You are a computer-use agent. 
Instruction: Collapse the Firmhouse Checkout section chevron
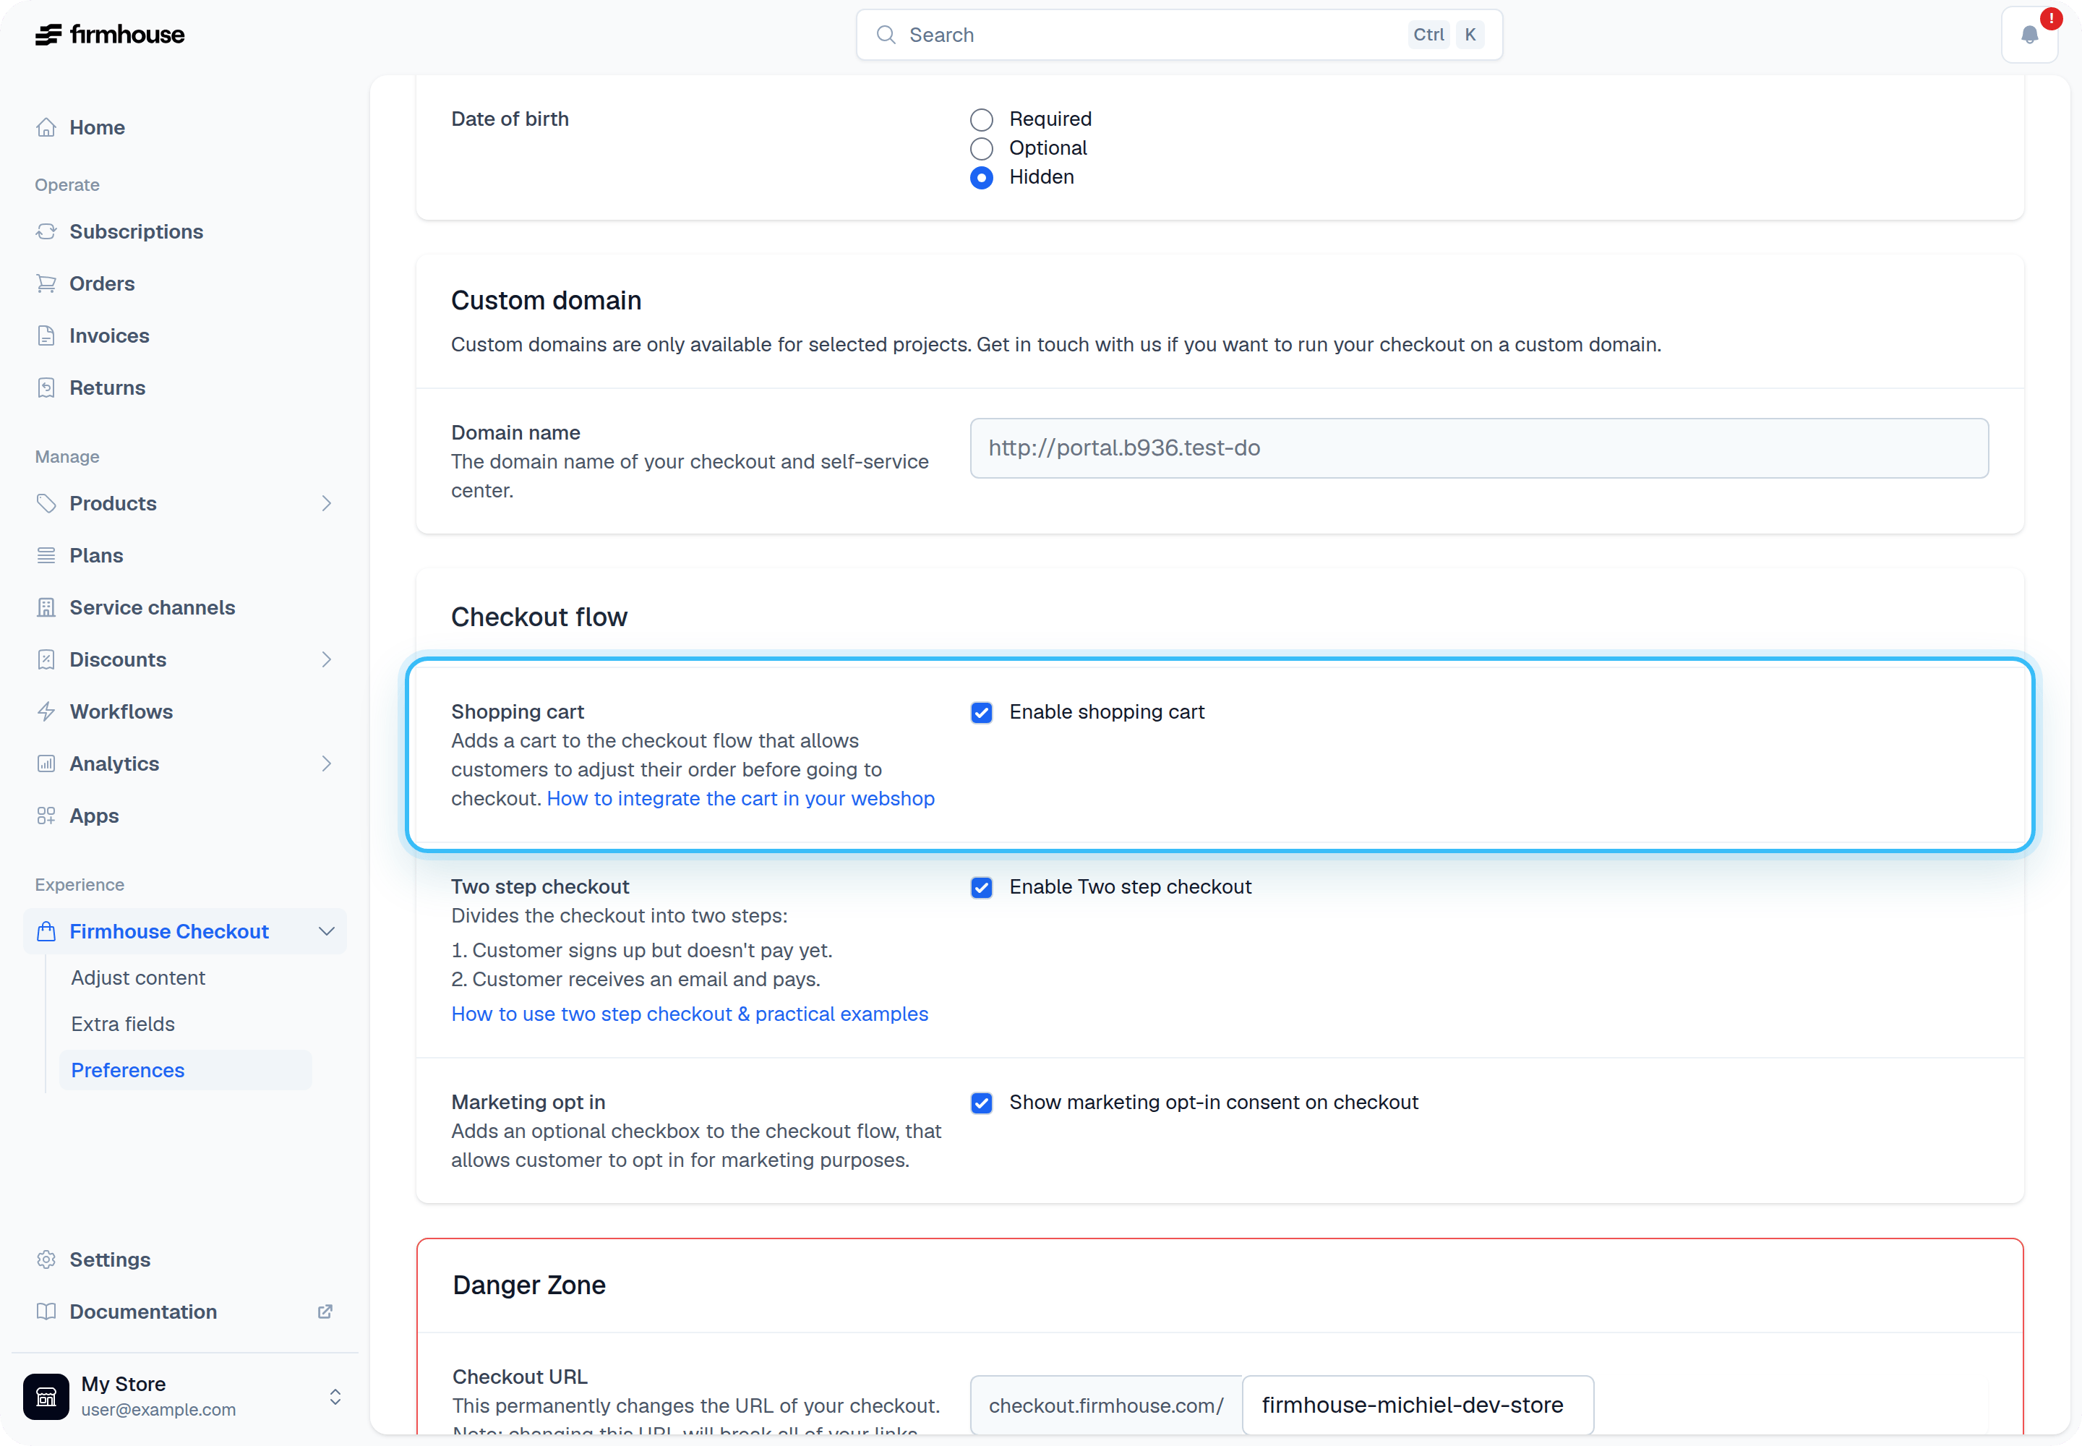[x=327, y=931]
